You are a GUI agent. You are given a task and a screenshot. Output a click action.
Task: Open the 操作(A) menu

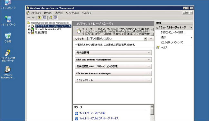(x=48, y=13)
